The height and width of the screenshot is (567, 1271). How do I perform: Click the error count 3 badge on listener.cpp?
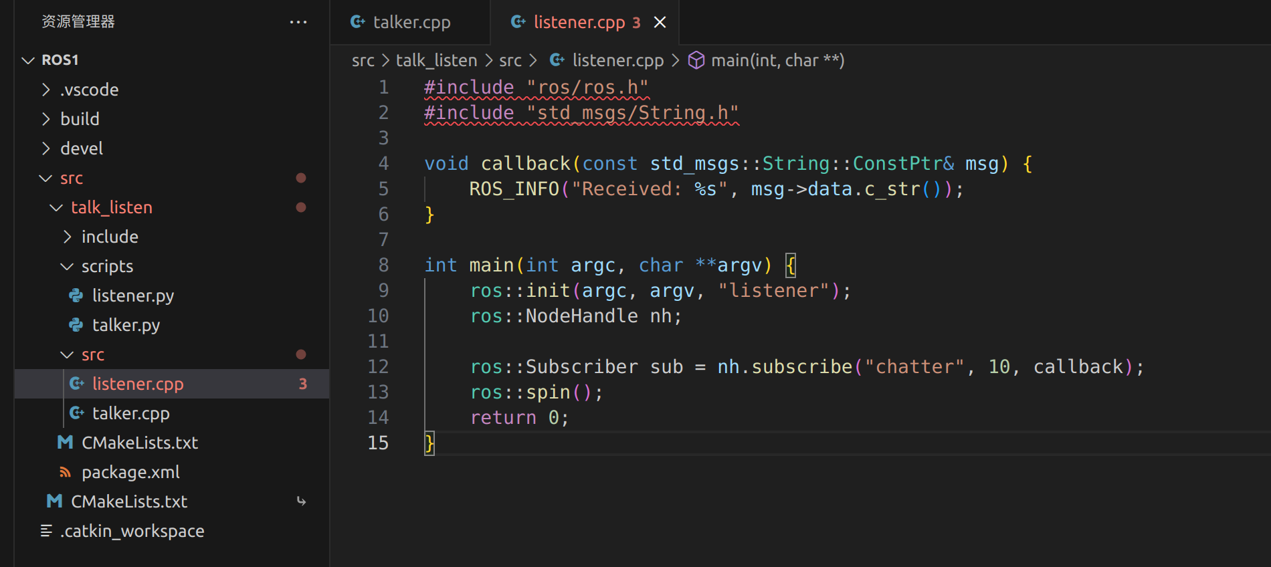[303, 384]
